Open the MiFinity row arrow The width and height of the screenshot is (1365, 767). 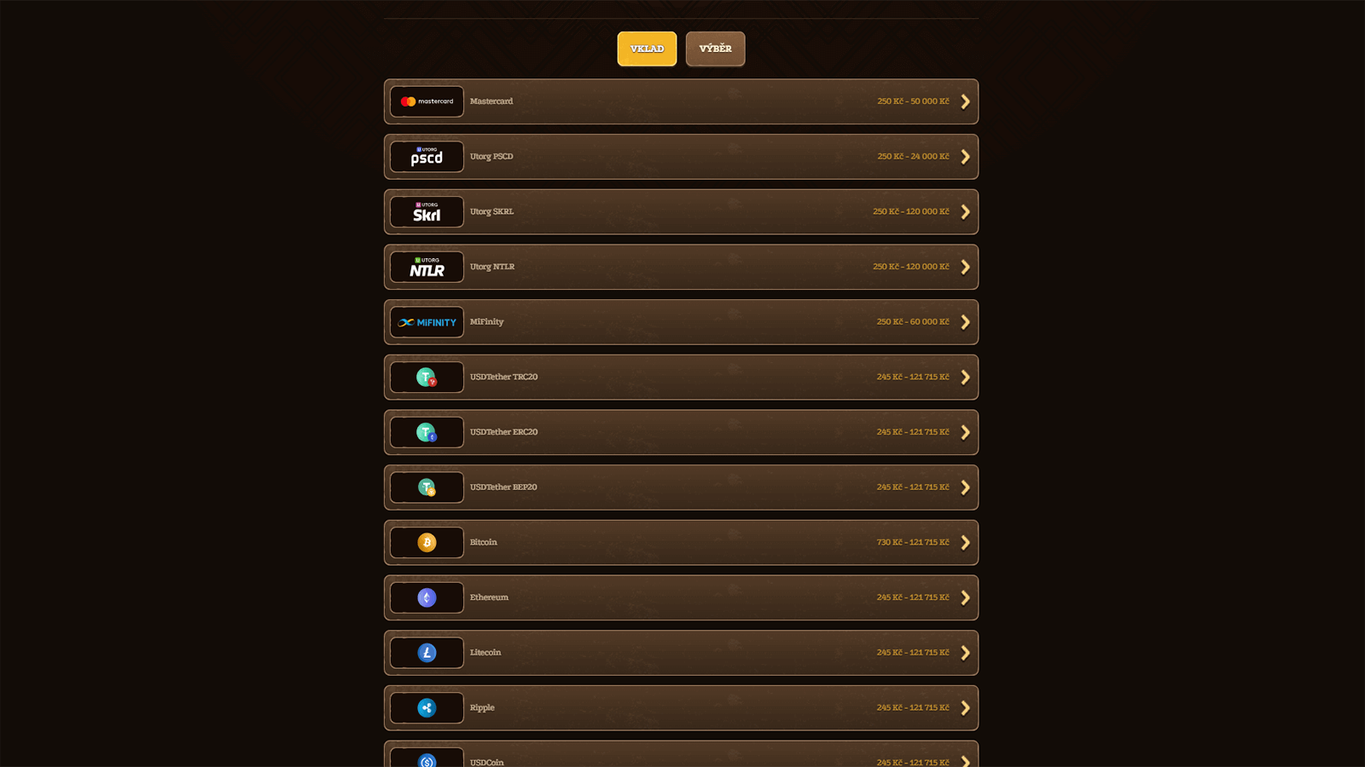(x=965, y=322)
